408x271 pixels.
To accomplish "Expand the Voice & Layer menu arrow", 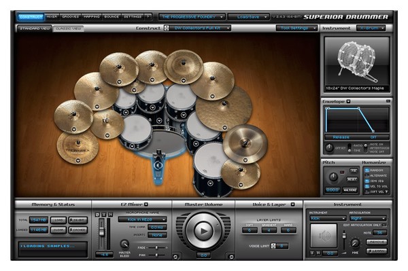I will (292, 204).
